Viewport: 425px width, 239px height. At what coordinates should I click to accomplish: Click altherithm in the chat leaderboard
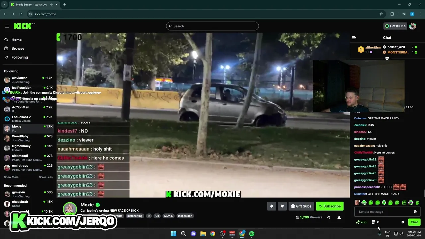(x=373, y=47)
